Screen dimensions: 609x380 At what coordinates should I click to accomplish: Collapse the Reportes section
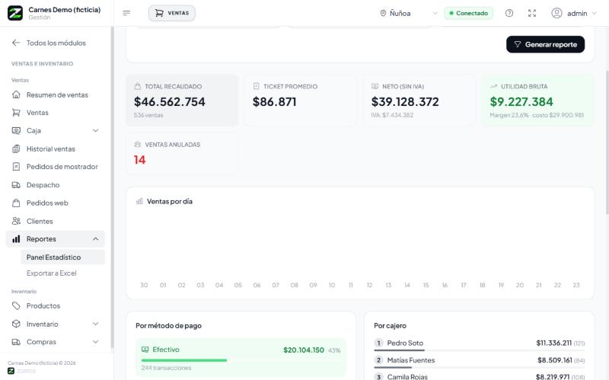(x=96, y=239)
